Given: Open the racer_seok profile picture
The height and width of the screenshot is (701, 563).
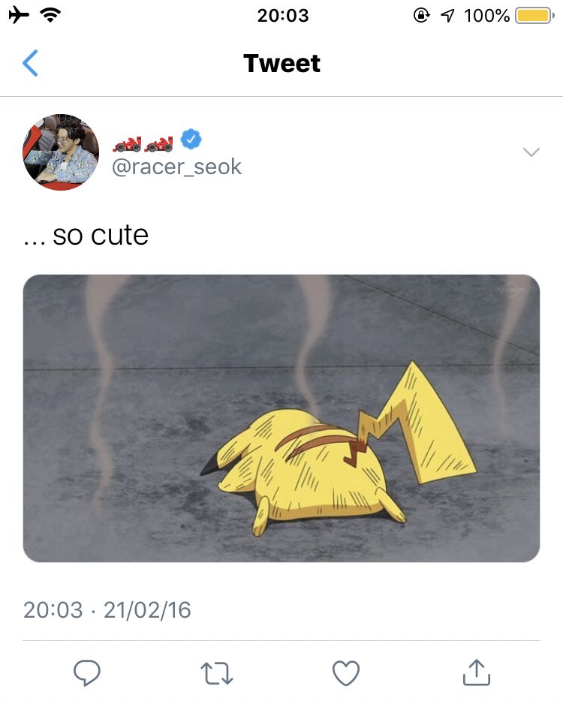Looking at the screenshot, I should pos(61,152).
